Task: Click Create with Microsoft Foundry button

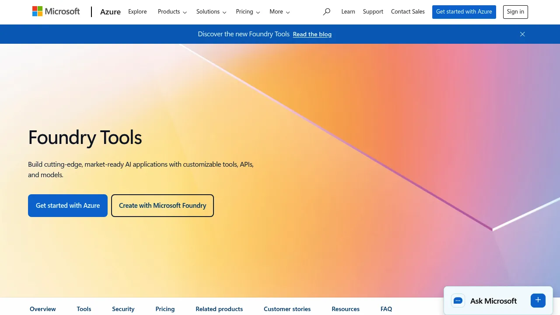Action: [162, 206]
